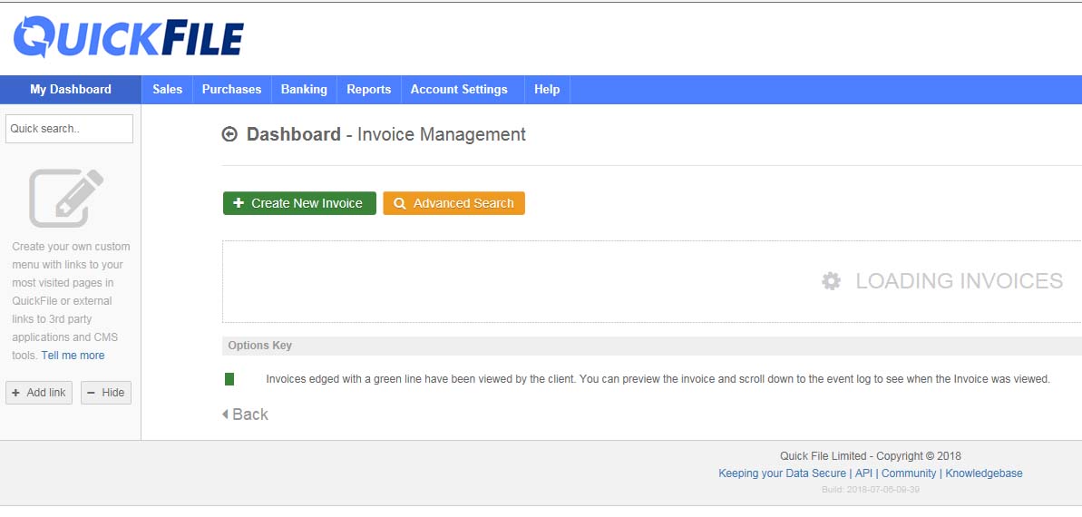This screenshot has height=517, width=1082.
Task: Follow the Tell me more link
Action: [x=73, y=356]
